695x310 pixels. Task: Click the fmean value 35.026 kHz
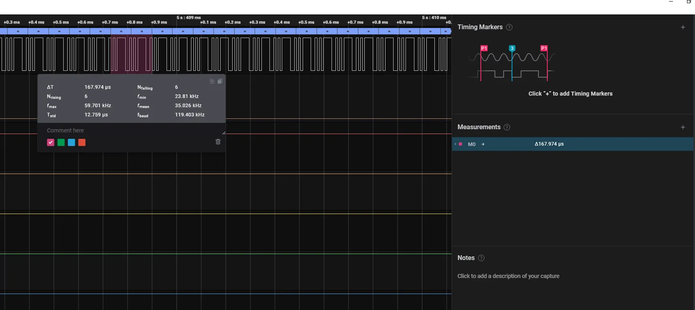(x=188, y=105)
